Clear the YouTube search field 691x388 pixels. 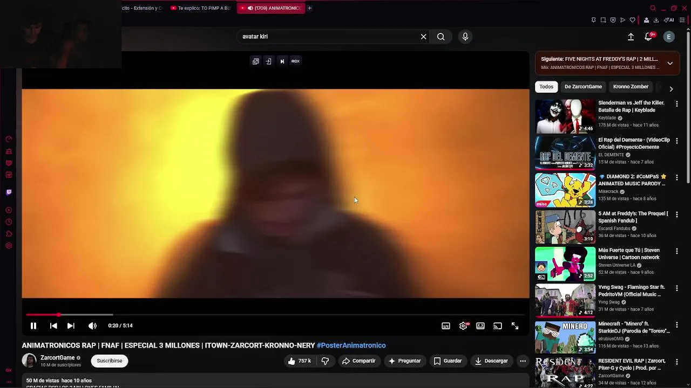tap(424, 37)
